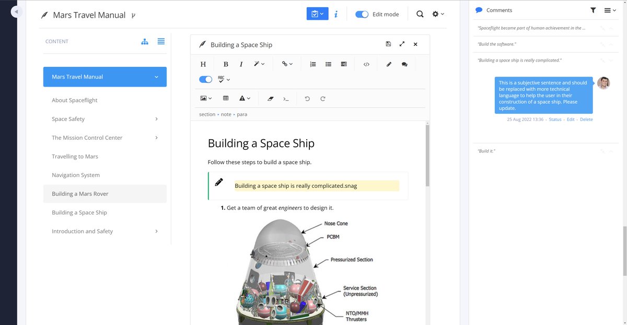Screen dimensions: 627x325
Task: Click the highlighted snag sentence in note
Action: [296, 186]
